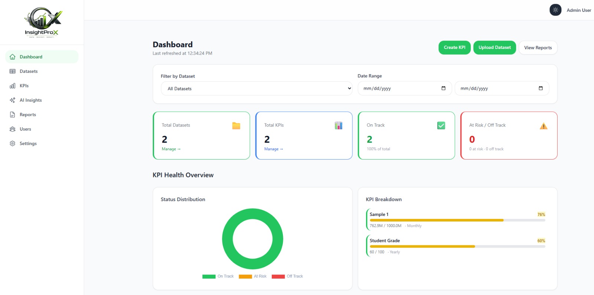Open the Filter by Dataset dropdown

click(257, 89)
